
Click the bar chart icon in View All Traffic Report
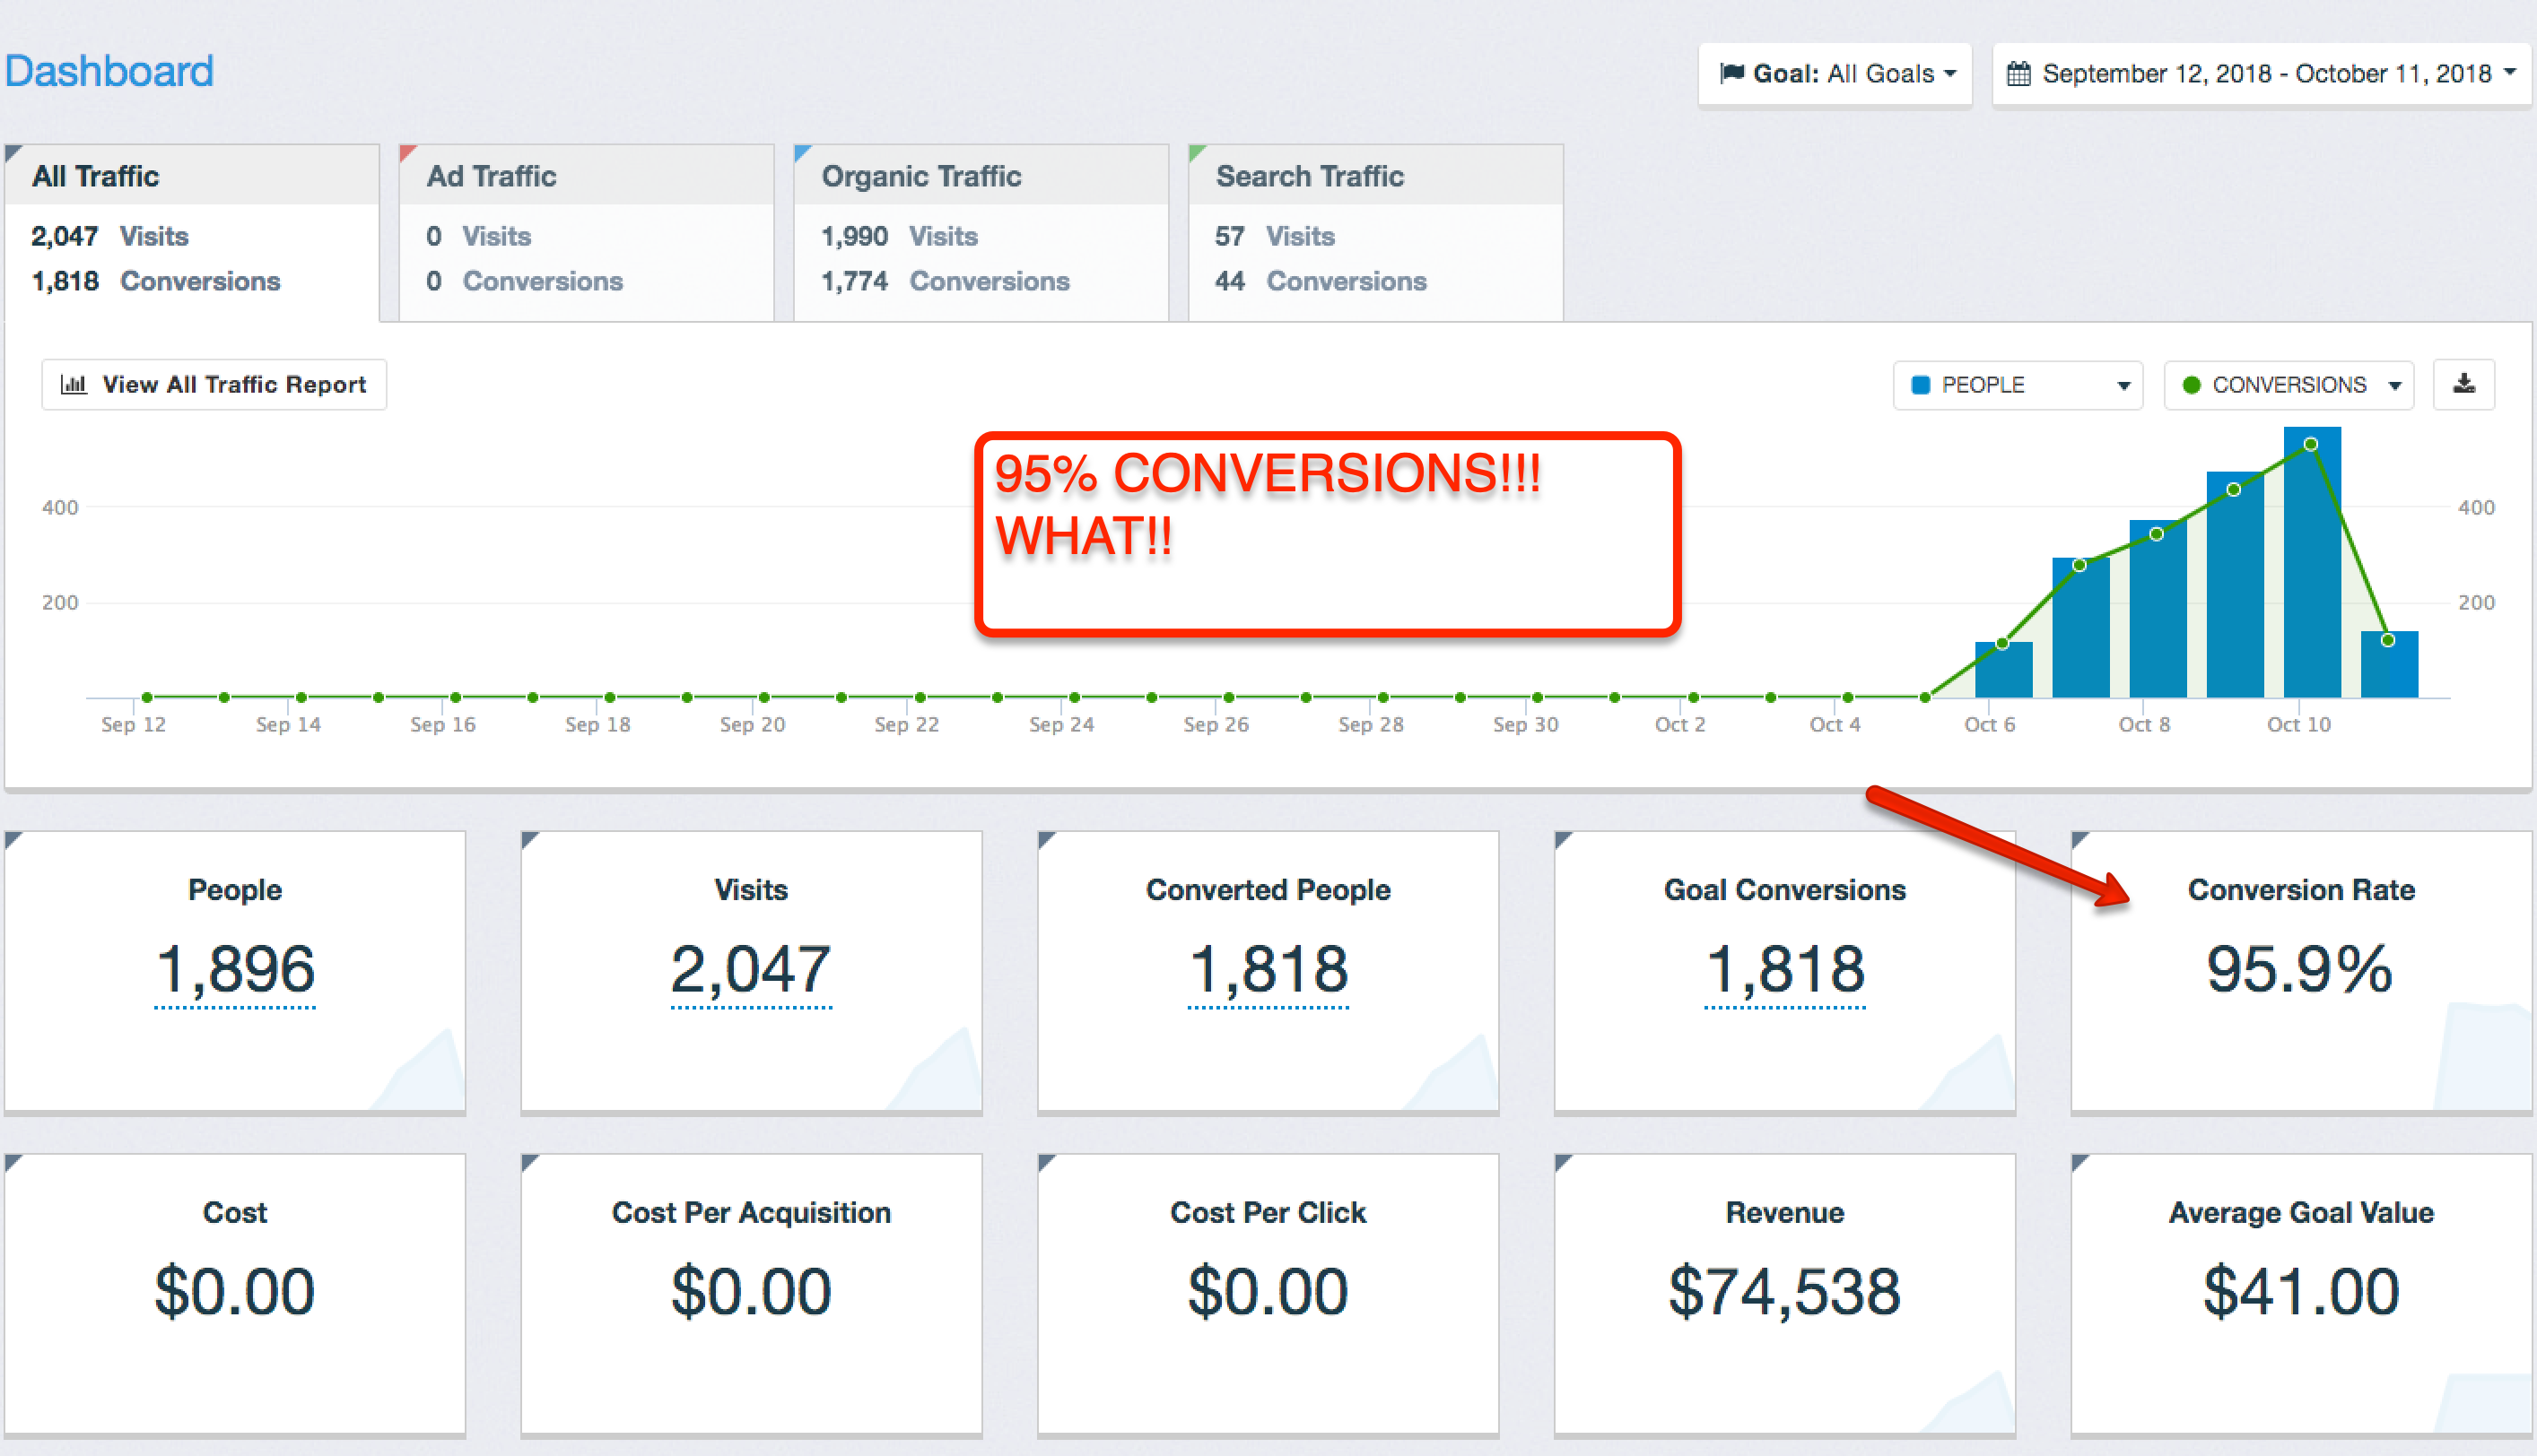click(x=74, y=384)
